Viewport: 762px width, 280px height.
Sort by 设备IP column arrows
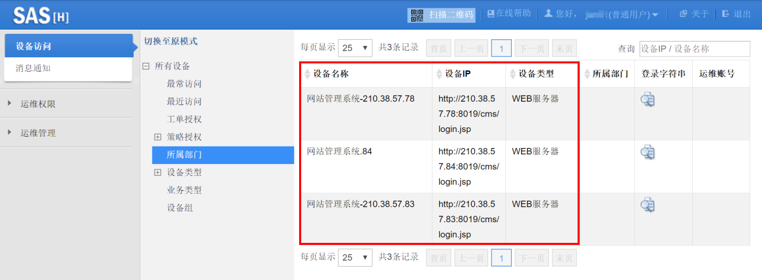pyautogui.click(x=439, y=74)
